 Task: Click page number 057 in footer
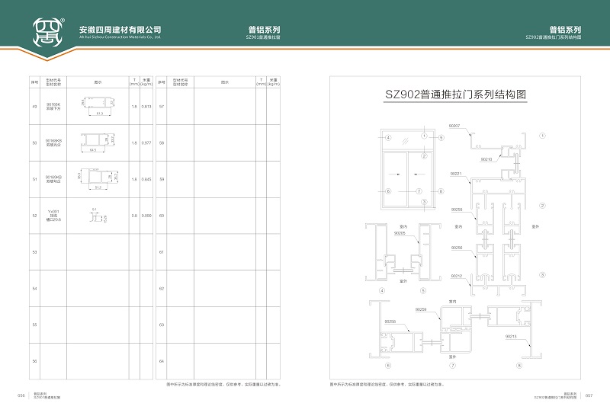pos(588,395)
